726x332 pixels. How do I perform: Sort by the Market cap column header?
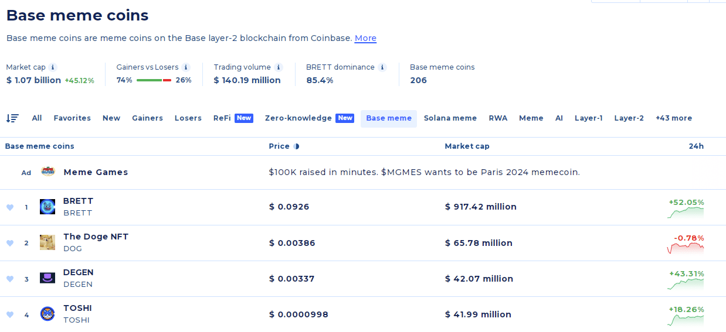tap(467, 146)
